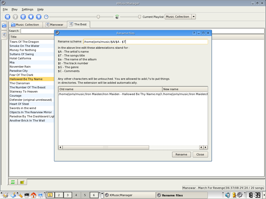Open the home folder panel icon
The width and height of the screenshot is (266, 199).
[33, 195]
